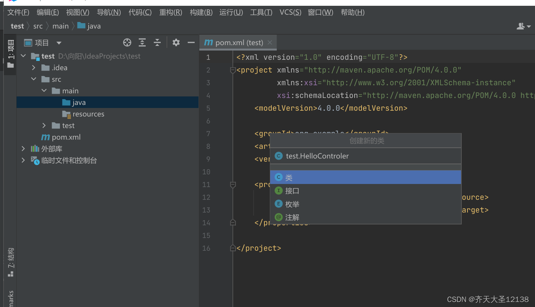Click the test breadcrumb in navigation bar
535x307 pixels.
17,26
